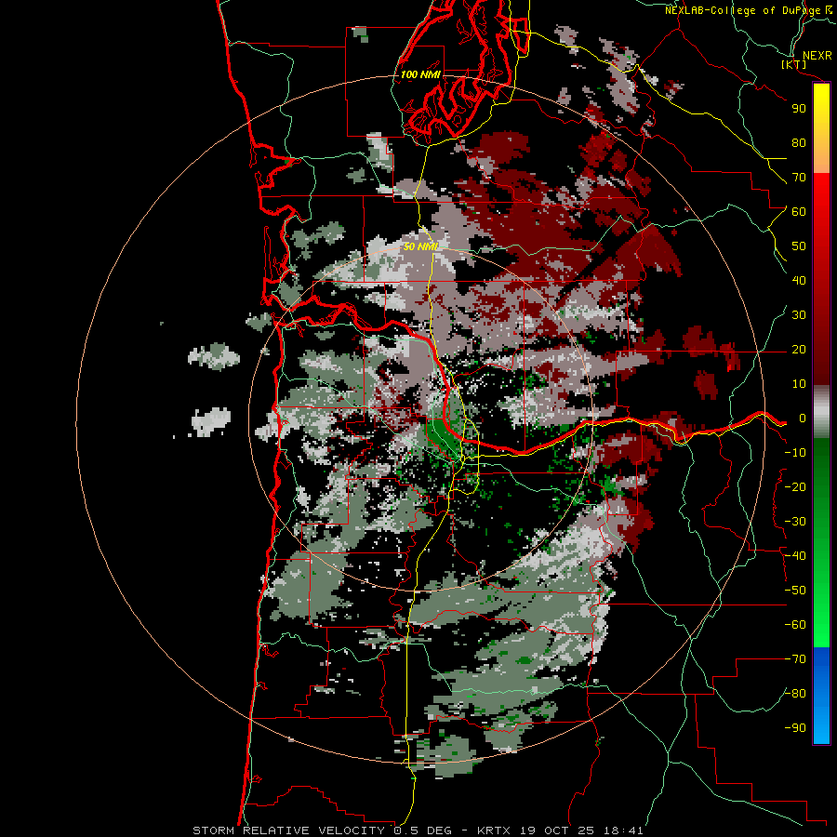The width and height of the screenshot is (837, 837).
Task: Click the 70 value on velocity scale
Action: point(799,178)
